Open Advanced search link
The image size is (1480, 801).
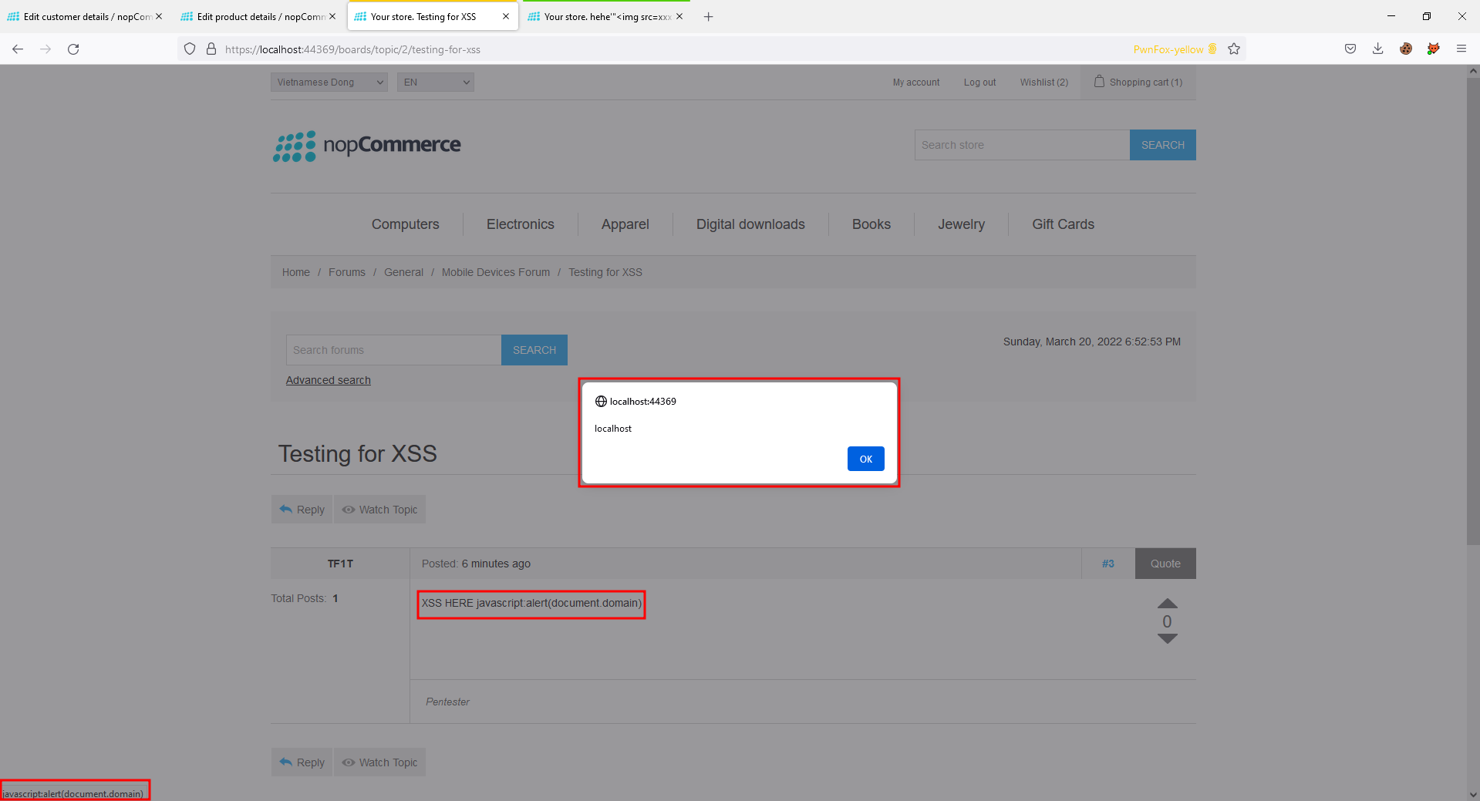pos(328,379)
